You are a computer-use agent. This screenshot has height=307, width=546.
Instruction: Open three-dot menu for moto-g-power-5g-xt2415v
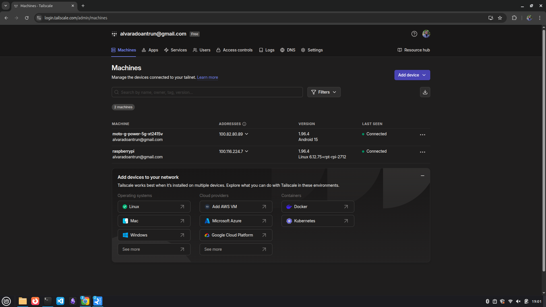423,135
